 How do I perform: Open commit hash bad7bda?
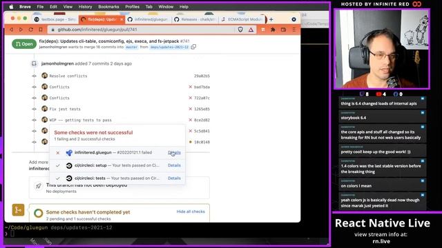(202, 87)
